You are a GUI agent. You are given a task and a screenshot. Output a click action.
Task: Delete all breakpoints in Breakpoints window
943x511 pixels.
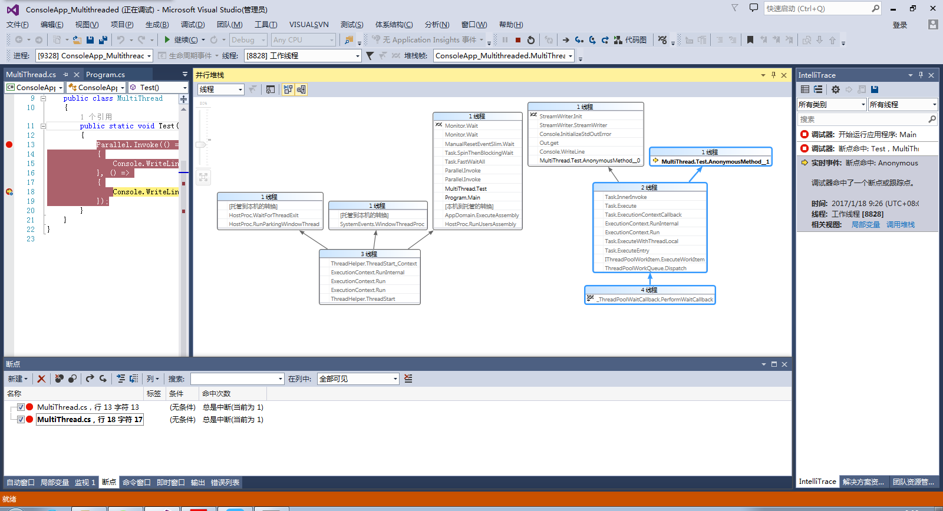coord(59,379)
